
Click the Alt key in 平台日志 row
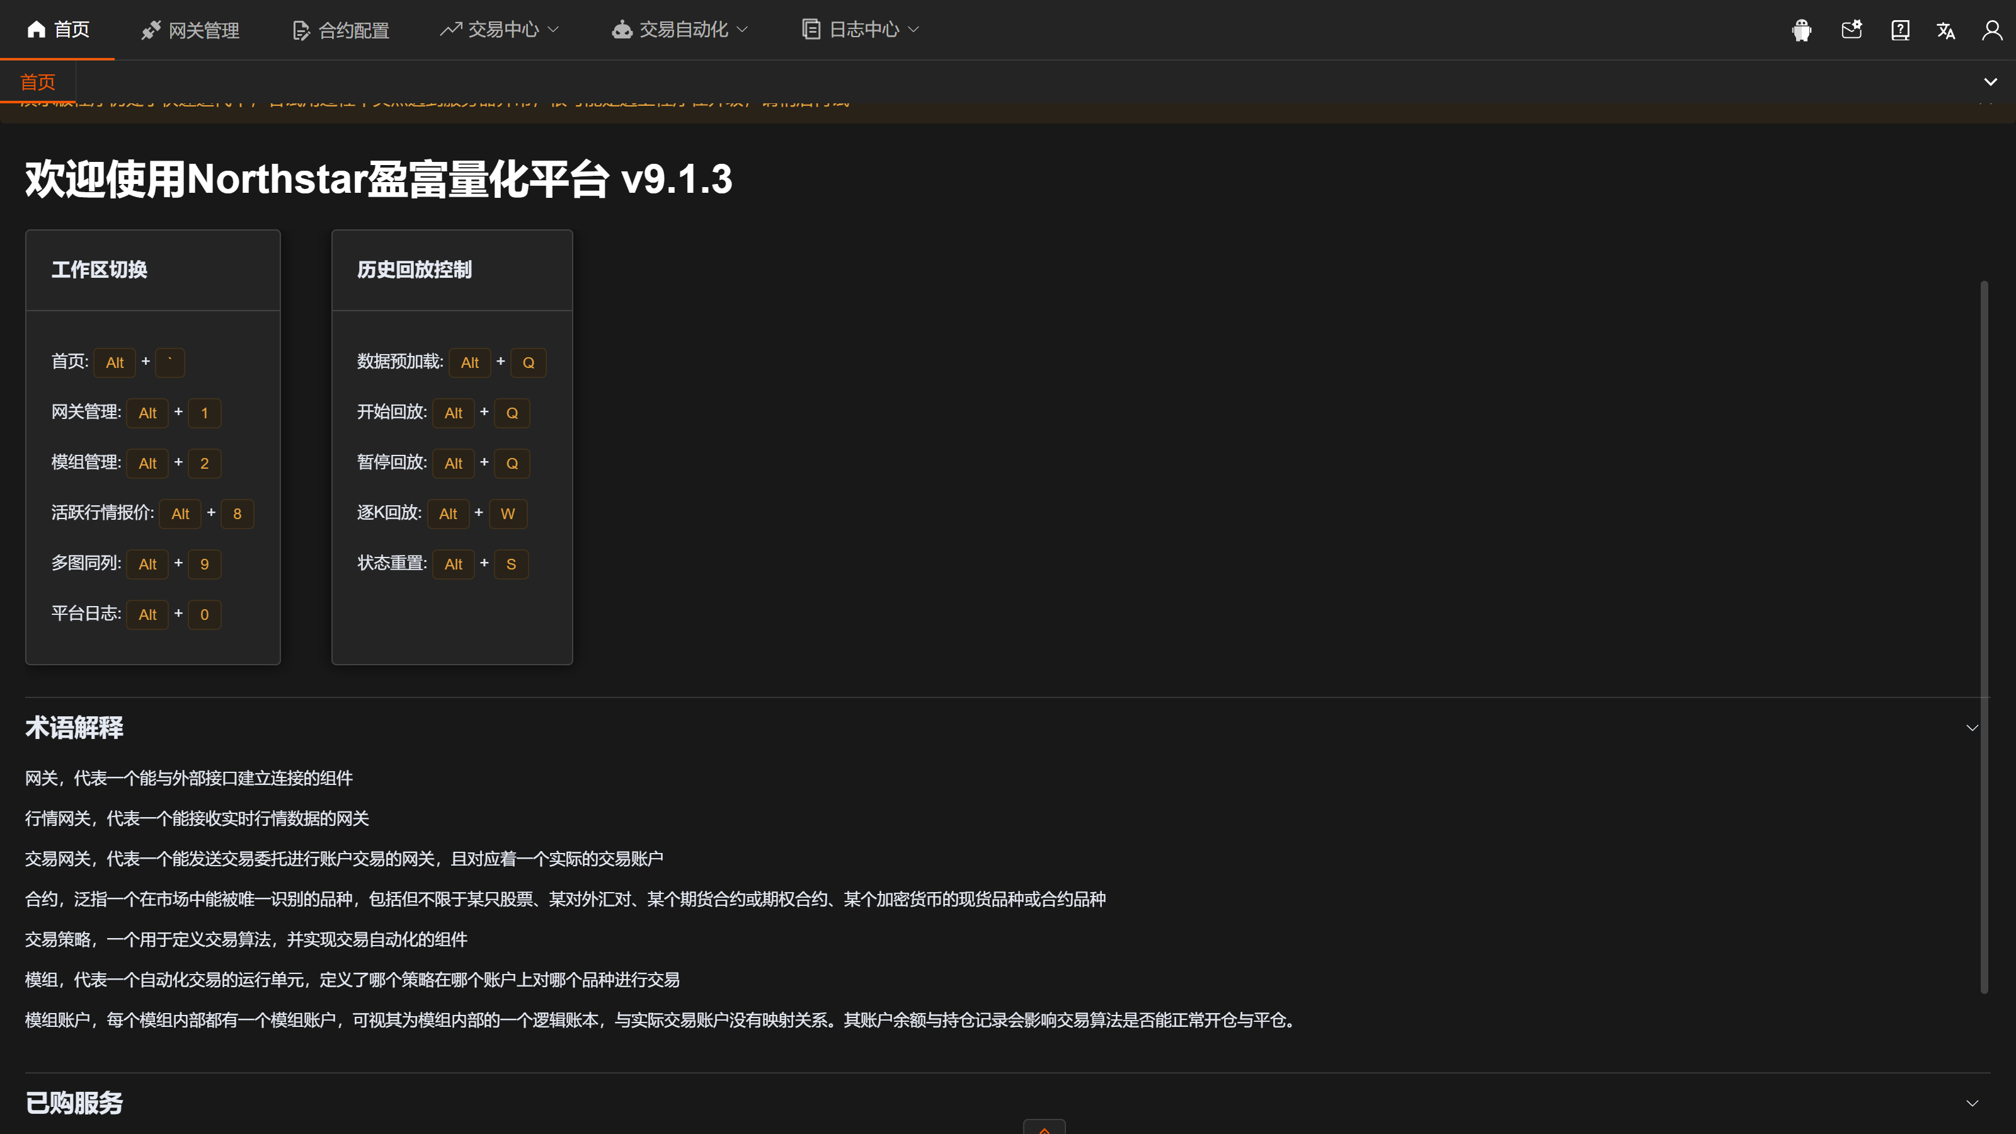point(147,615)
